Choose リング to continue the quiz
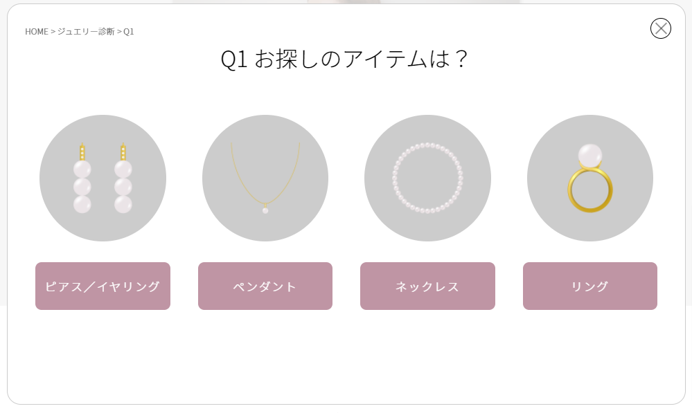 [589, 286]
